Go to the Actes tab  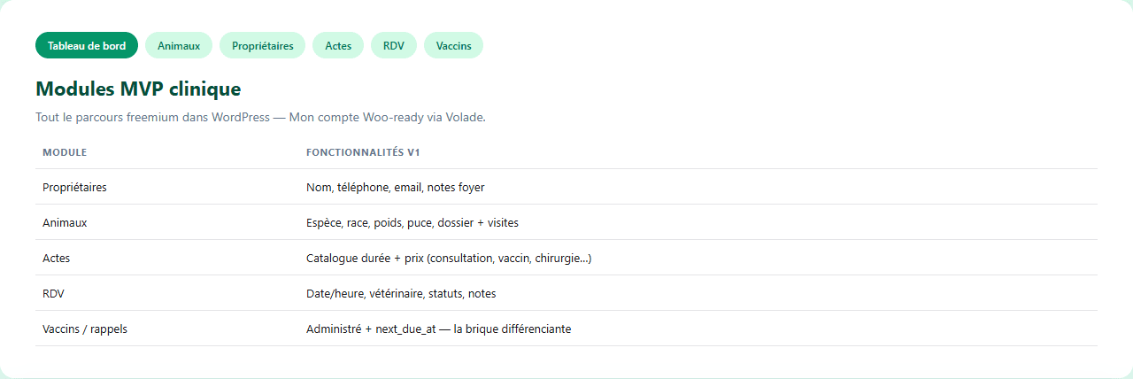[338, 45]
